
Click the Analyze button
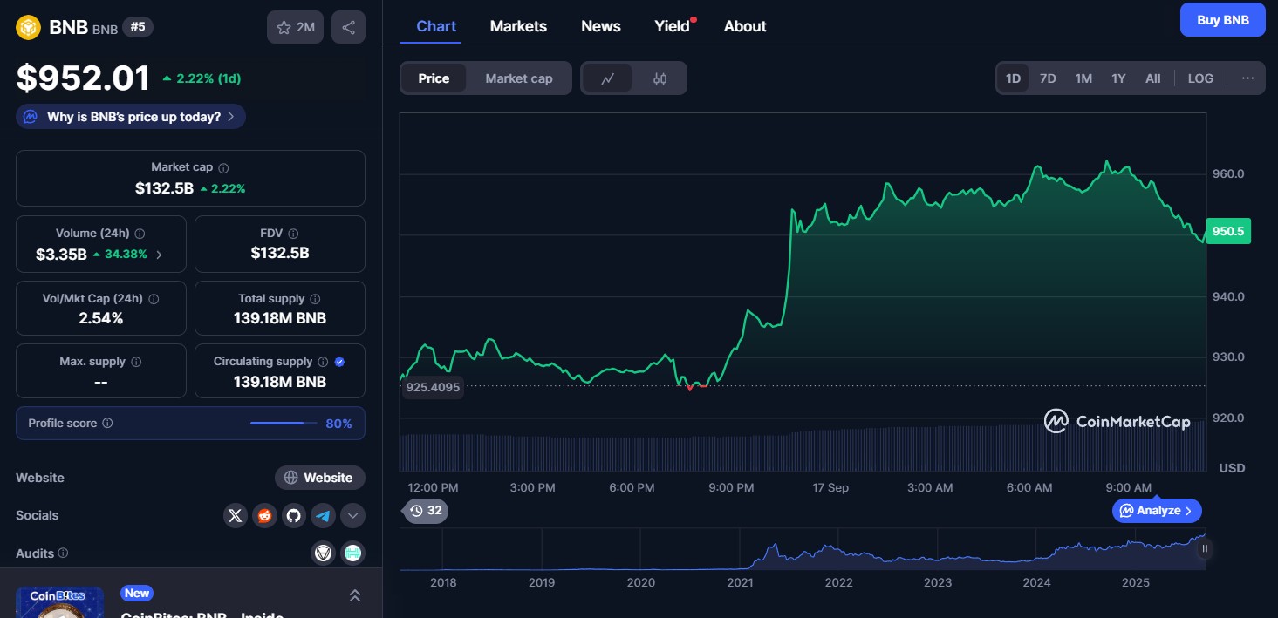(x=1157, y=511)
